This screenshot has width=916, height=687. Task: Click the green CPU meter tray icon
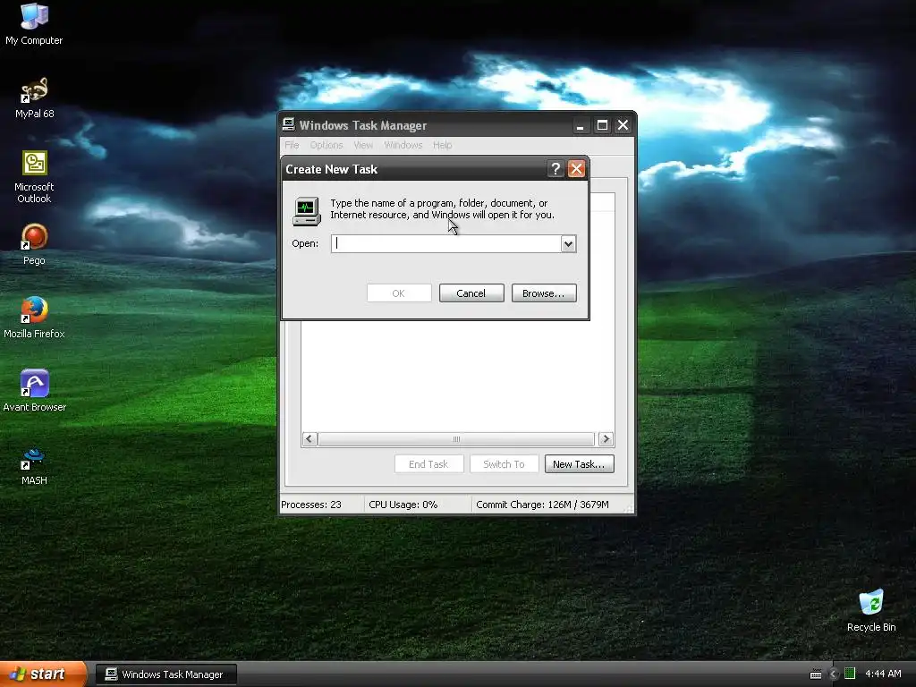point(850,674)
